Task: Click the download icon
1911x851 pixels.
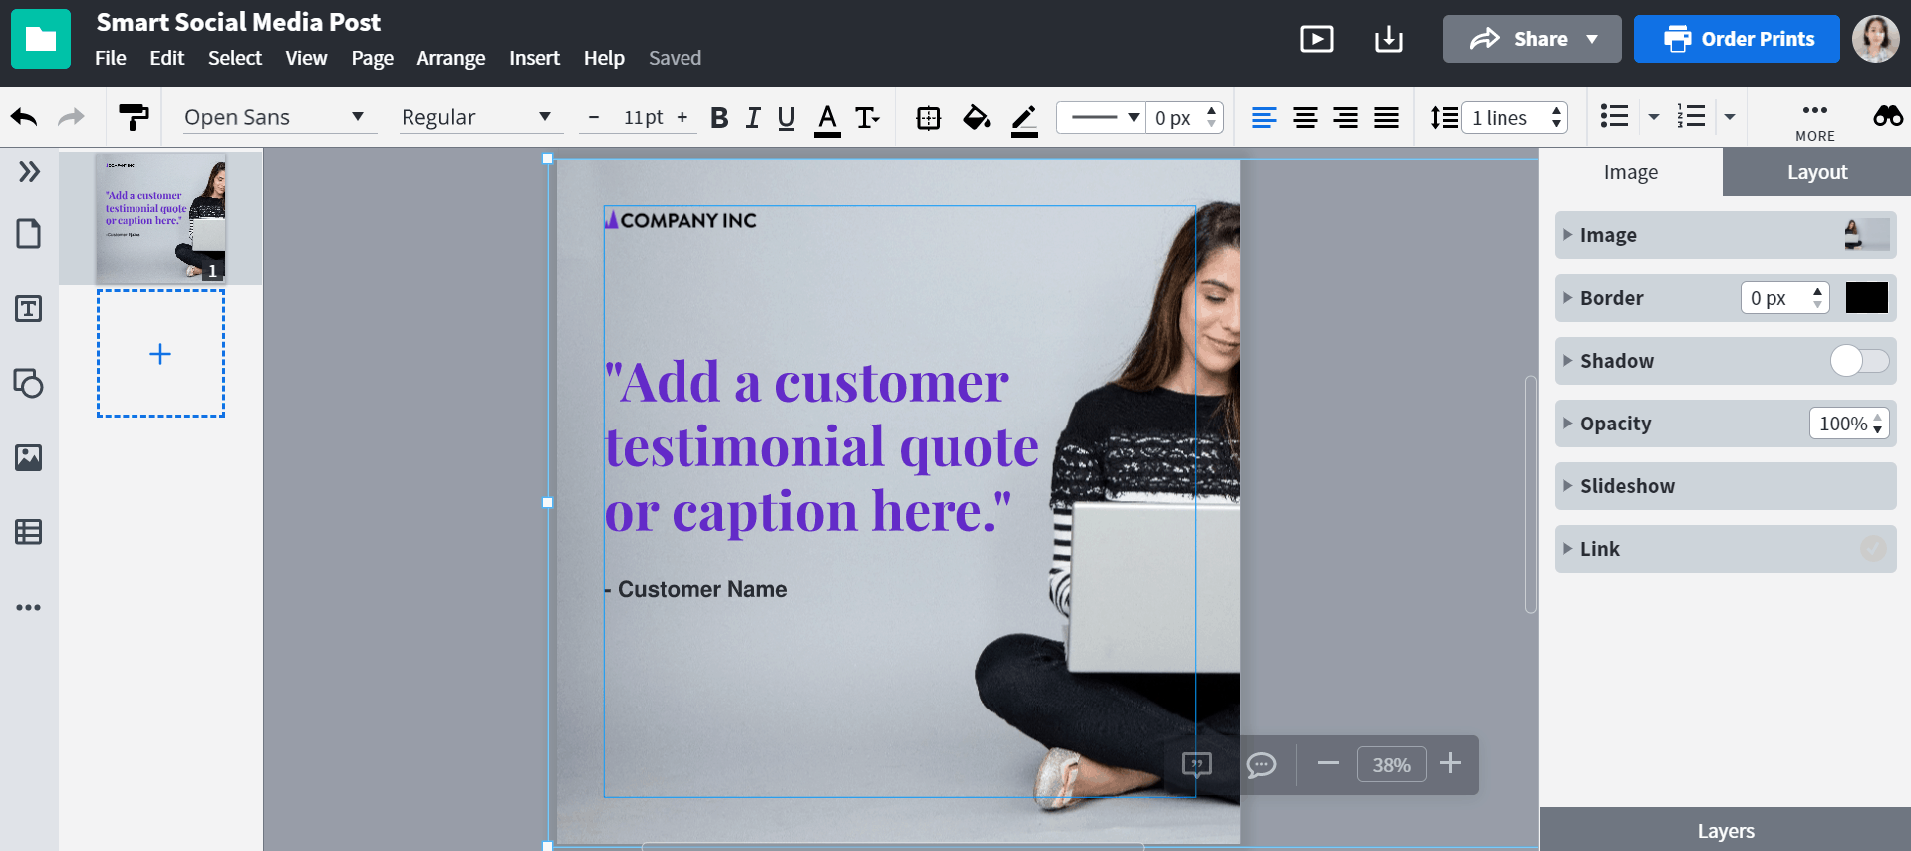Action: click(x=1388, y=39)
